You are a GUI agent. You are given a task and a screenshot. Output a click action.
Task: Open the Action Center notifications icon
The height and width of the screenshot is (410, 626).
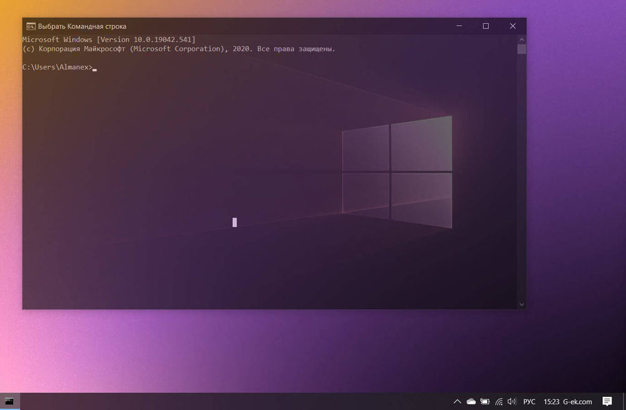pos(607,401)
